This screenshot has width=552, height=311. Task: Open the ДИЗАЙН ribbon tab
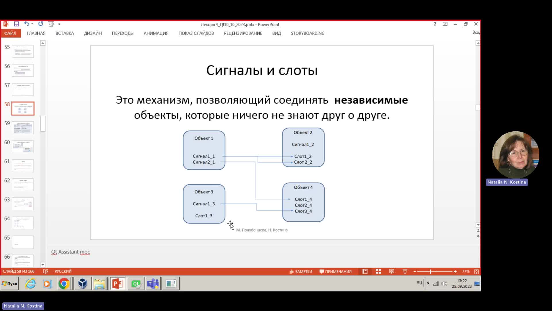93,33
